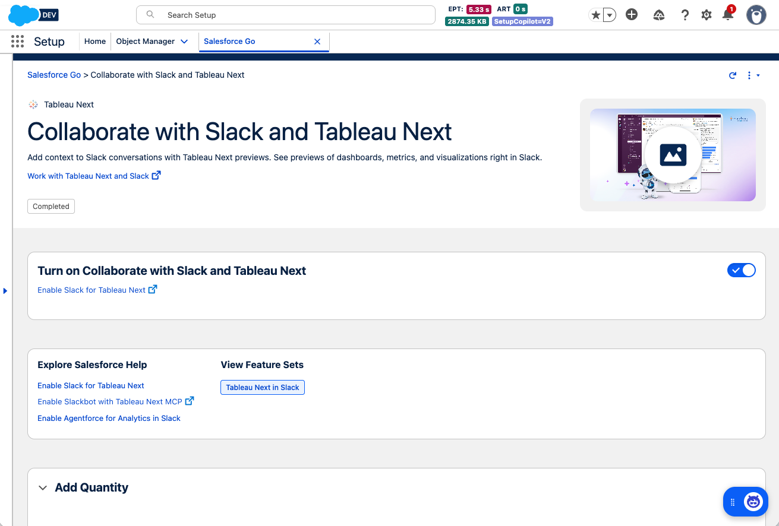Switch to the Object Manager tab
The image size is (779, 526).
click(146, 42)
